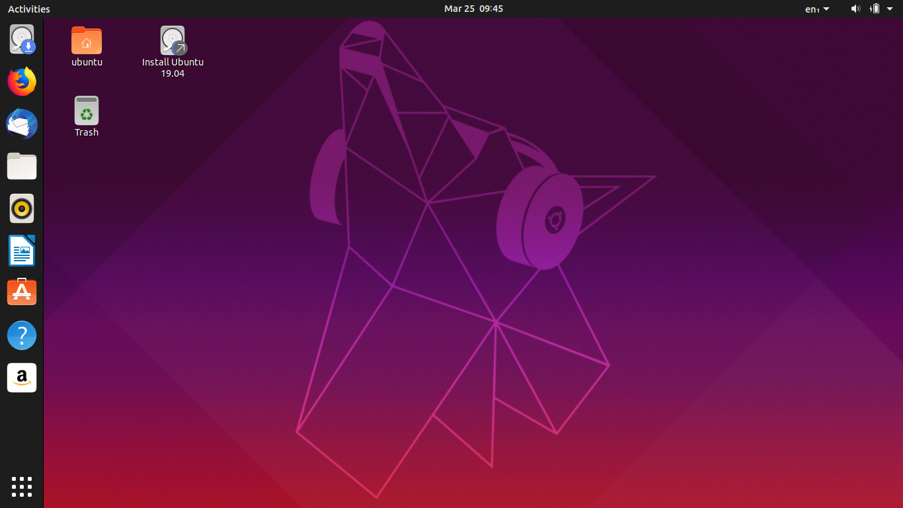The image size is (903, 508).
Task: Expand the en input source dropdown
Action: point(816,9)
